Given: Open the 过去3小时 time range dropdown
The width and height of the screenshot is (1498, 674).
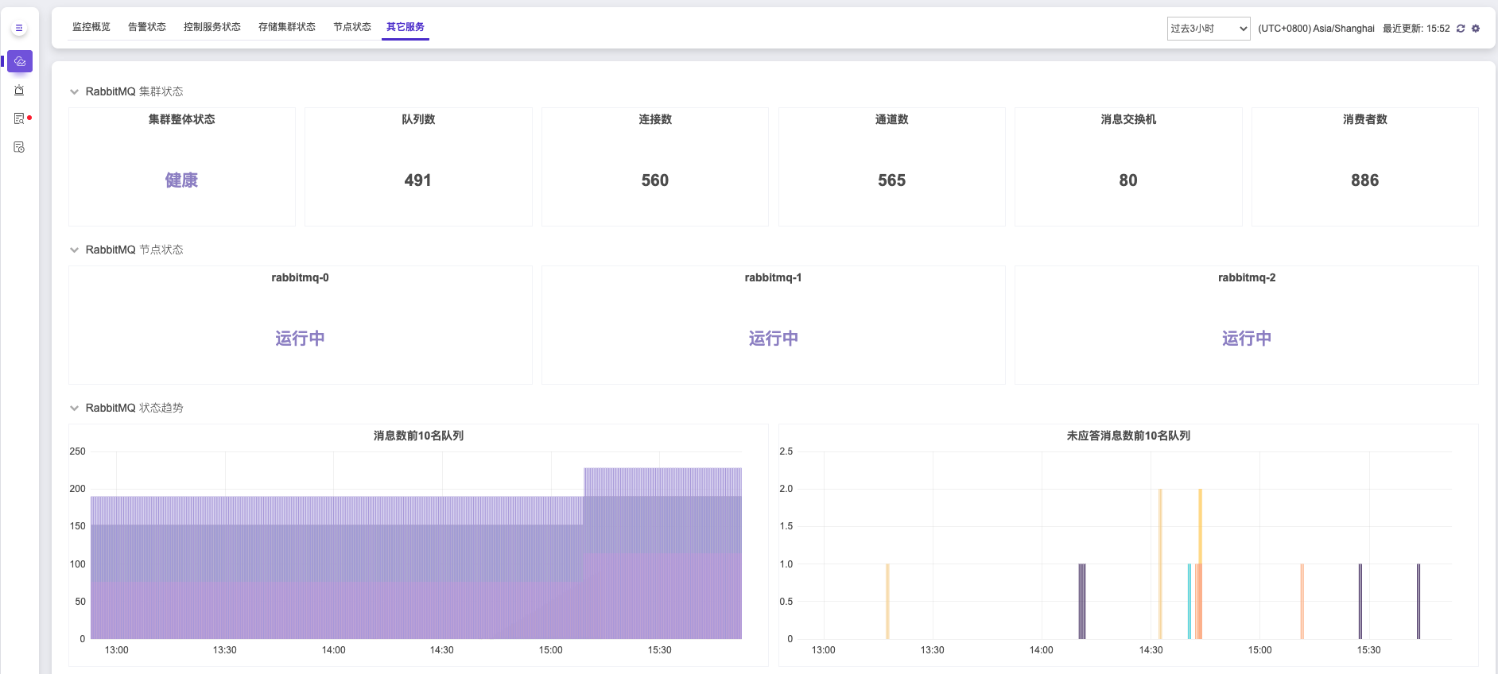Looking at the screenshot, I should [1208, 29].
